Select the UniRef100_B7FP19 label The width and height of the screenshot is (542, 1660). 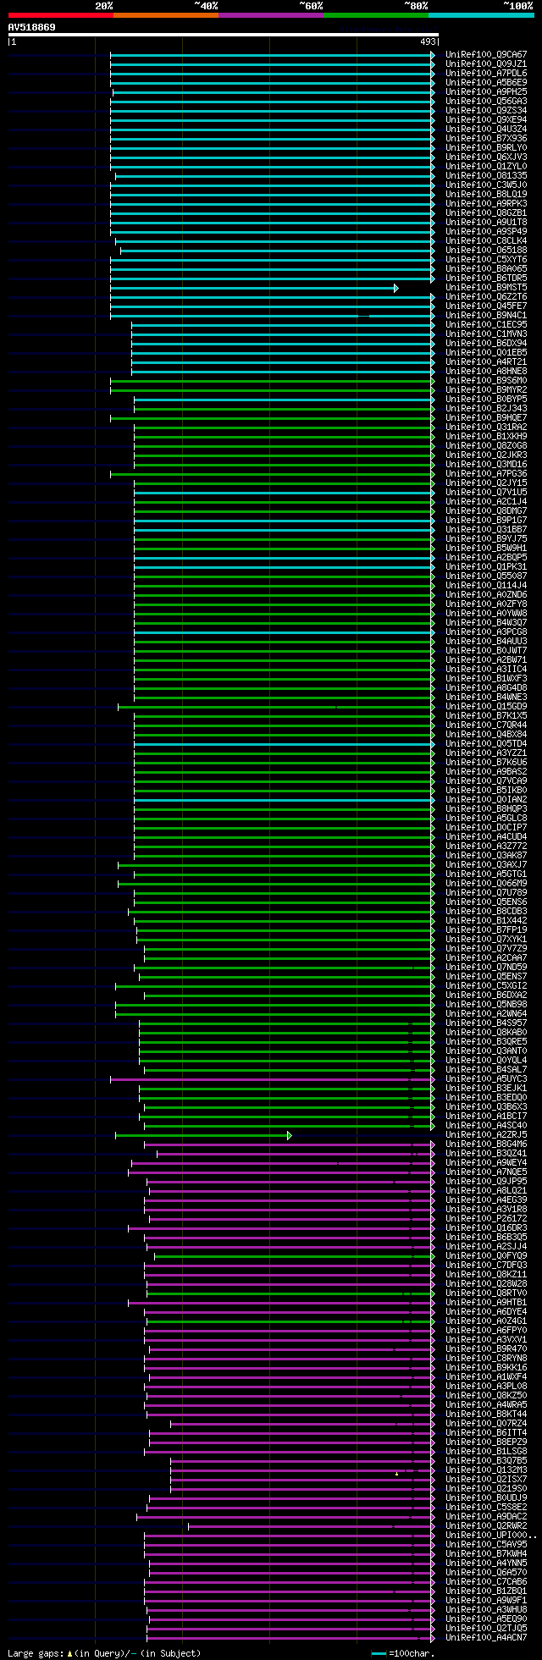coord(486,930)
